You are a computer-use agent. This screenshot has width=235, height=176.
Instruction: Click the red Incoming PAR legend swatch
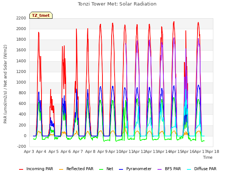21,169
